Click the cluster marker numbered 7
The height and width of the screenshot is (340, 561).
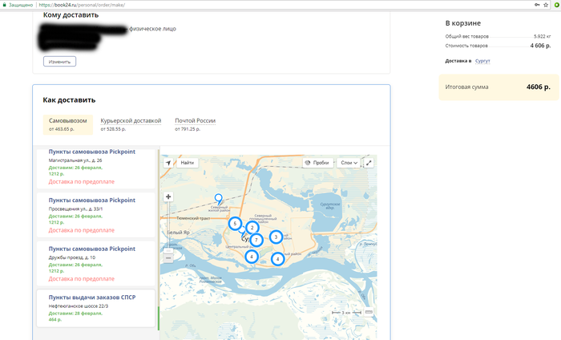(x=256, y=240)
